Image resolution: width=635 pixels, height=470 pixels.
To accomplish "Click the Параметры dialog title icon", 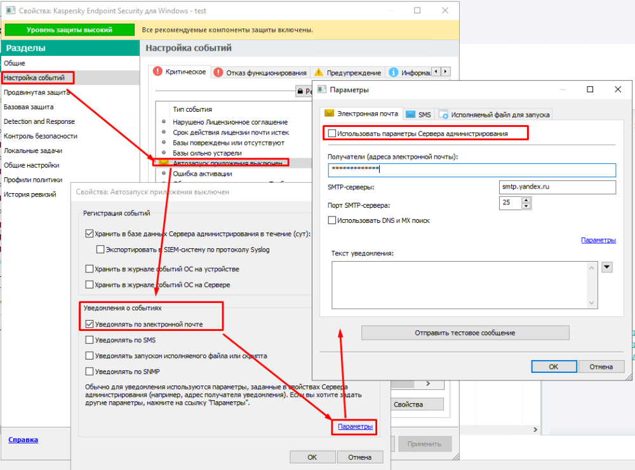I will tap(322, 90).
